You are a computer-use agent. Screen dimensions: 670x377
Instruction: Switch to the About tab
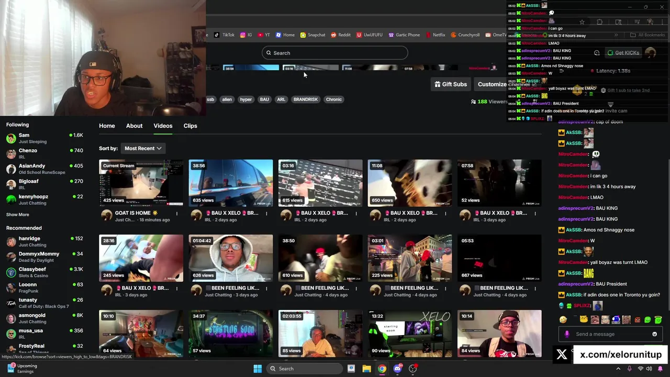(134, 126)
